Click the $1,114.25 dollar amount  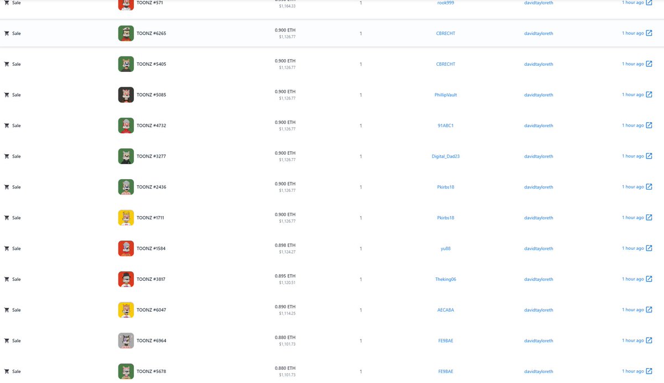287,313
